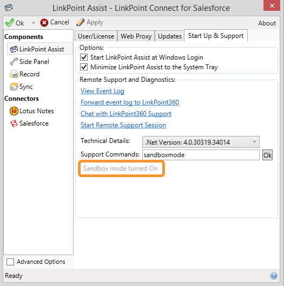Select the Sync component icon
This screenshot has width=284, height=286.
(x=14, y=87)
